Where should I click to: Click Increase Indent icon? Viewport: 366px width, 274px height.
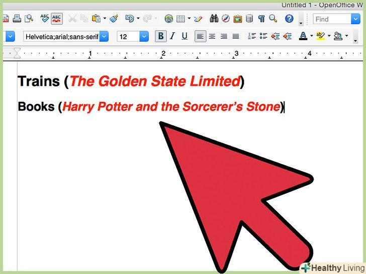[288, 36]
